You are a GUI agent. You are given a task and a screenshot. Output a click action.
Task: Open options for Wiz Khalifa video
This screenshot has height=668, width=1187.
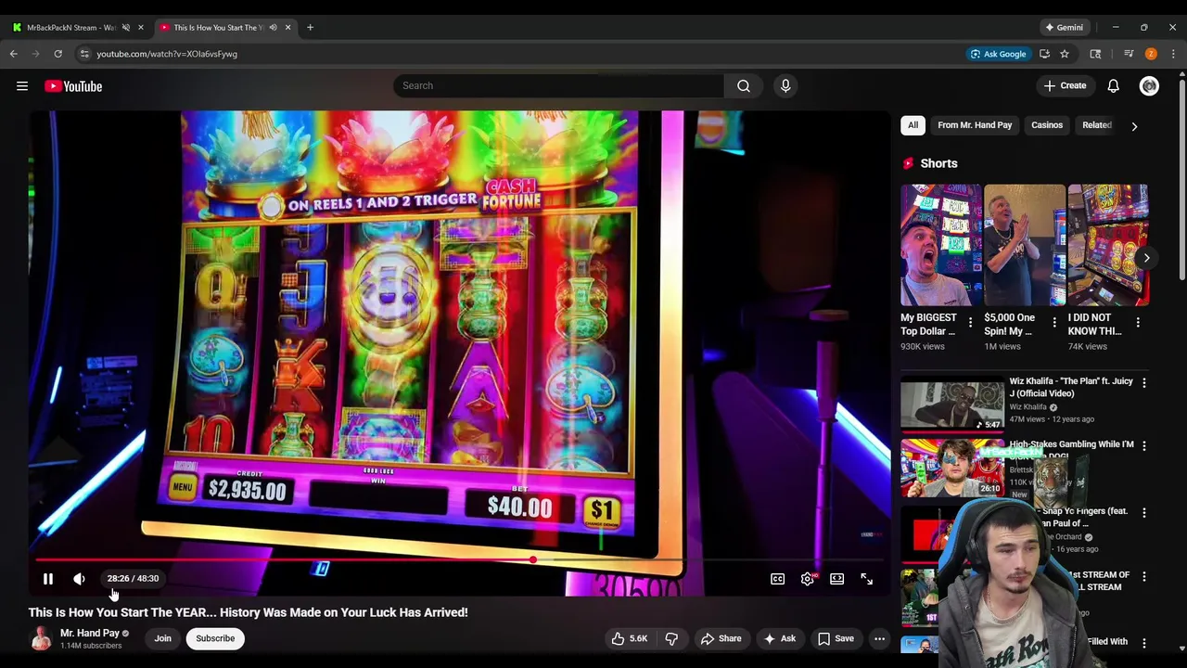pos(1143,382)
